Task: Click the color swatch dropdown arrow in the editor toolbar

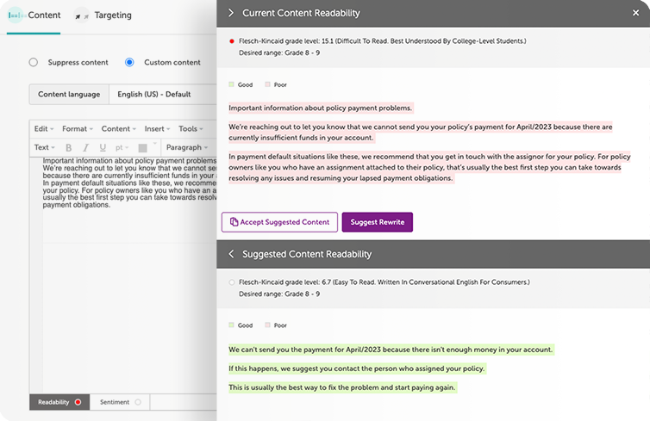Action: pyautogui.click(x=155, y=143)
